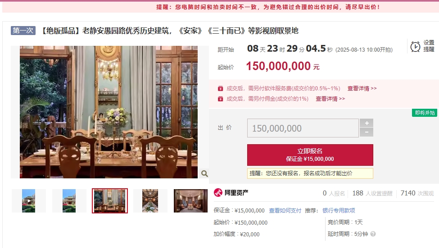Click the 设置提醒 text label

[x=429, y=46]
